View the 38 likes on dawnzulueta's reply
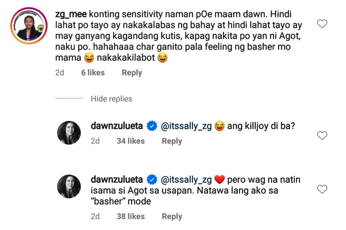The width and height of the screenshot is (346, 230). (131, 216)
